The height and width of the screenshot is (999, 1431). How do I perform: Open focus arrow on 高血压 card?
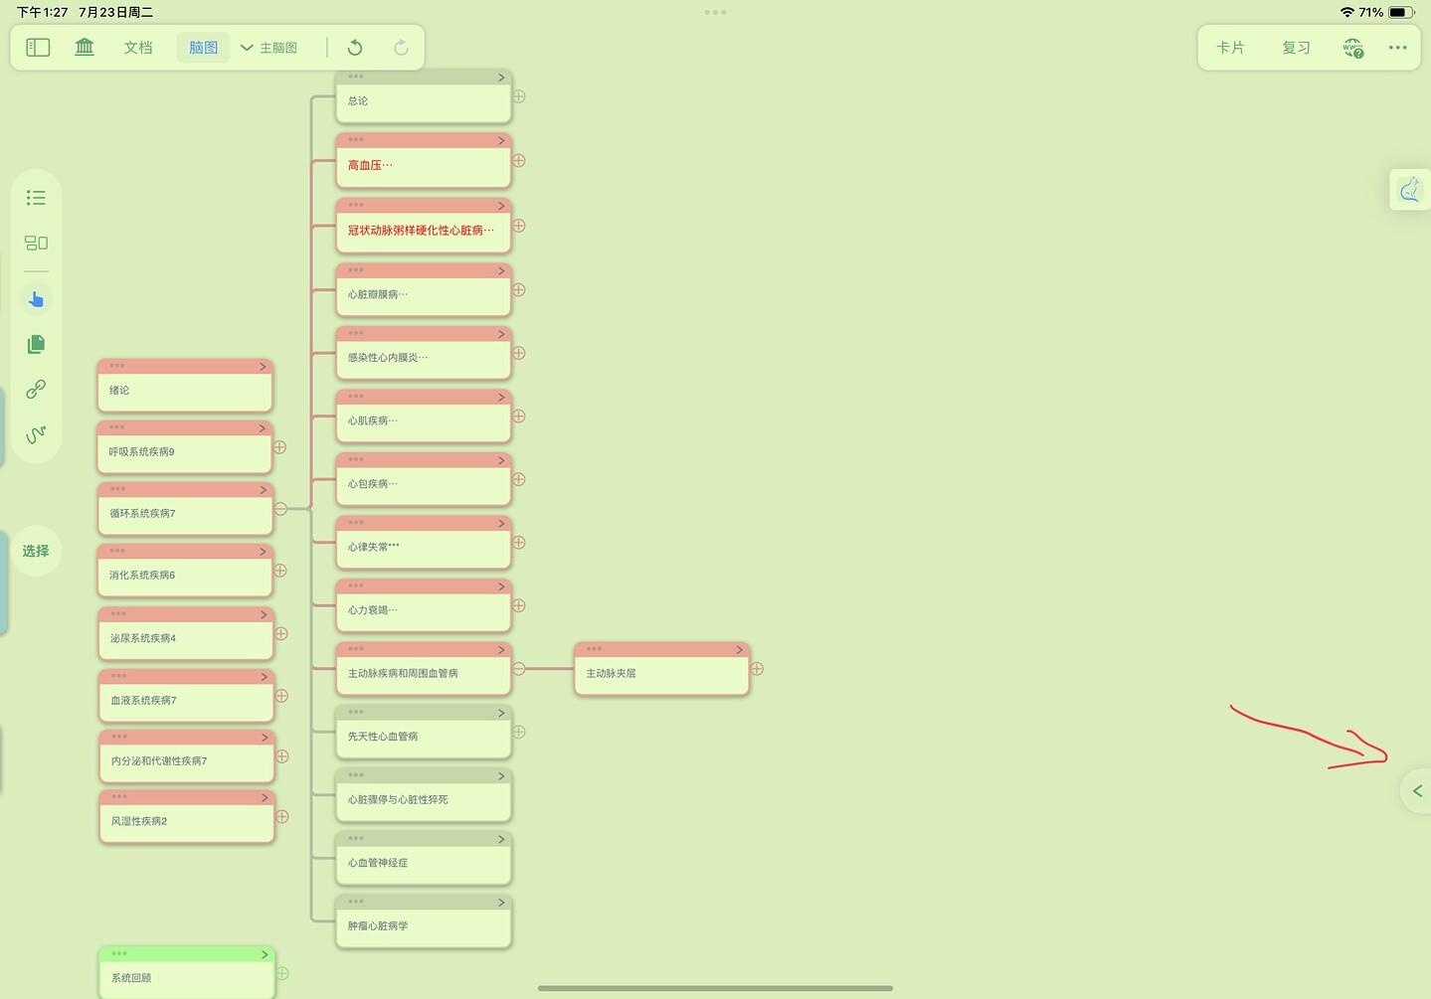click(x=501, y=141)
